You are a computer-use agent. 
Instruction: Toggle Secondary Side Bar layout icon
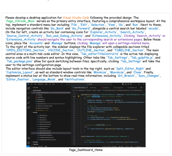(128, 84)
